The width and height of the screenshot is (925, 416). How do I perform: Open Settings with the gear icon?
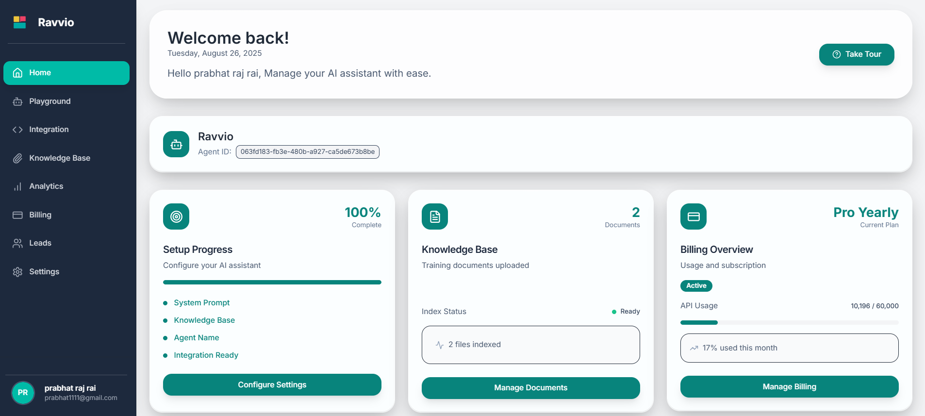[x=17, y=271]
